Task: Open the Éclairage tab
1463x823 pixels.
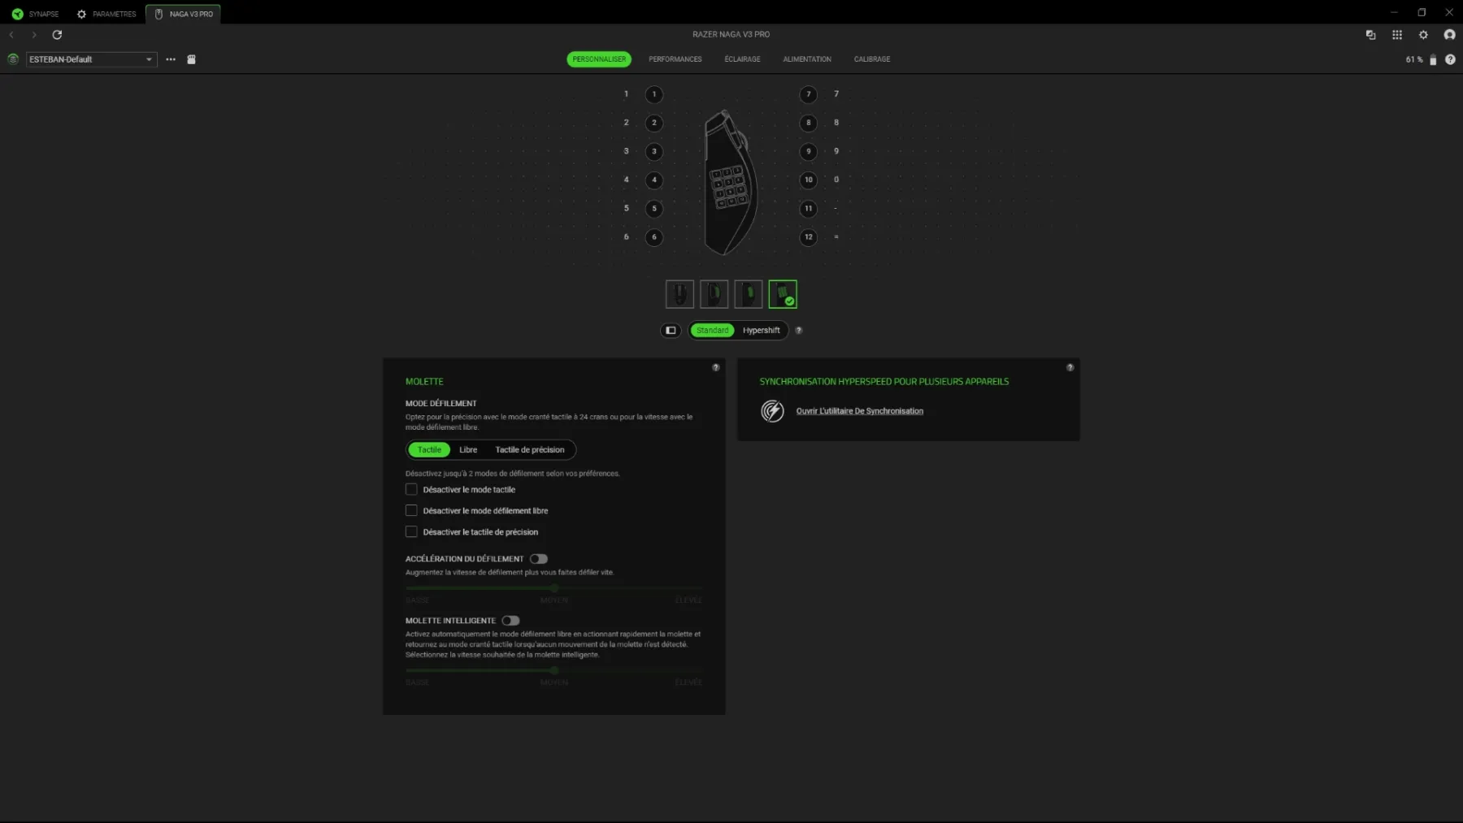Action: click(743, 59)
